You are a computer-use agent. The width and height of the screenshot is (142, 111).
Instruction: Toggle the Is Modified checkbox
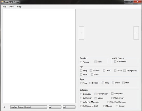tap(115, 62)
